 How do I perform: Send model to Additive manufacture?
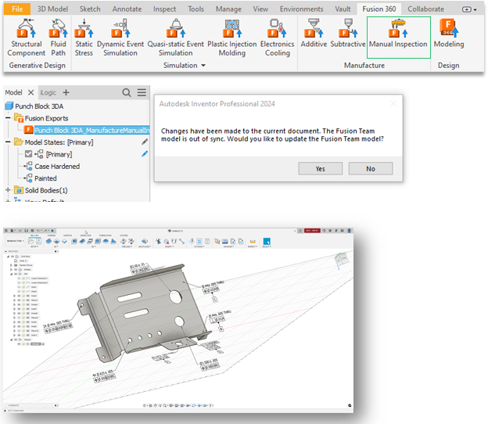click(x=314, y=33)
